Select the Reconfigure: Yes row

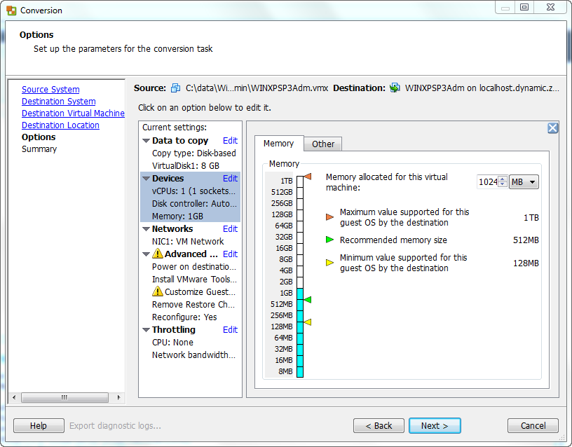(184, 317)
